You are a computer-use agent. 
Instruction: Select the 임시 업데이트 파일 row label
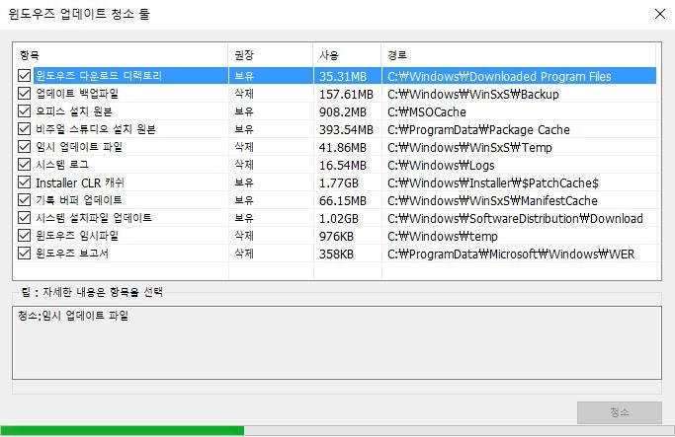click(x=79, y=147)
